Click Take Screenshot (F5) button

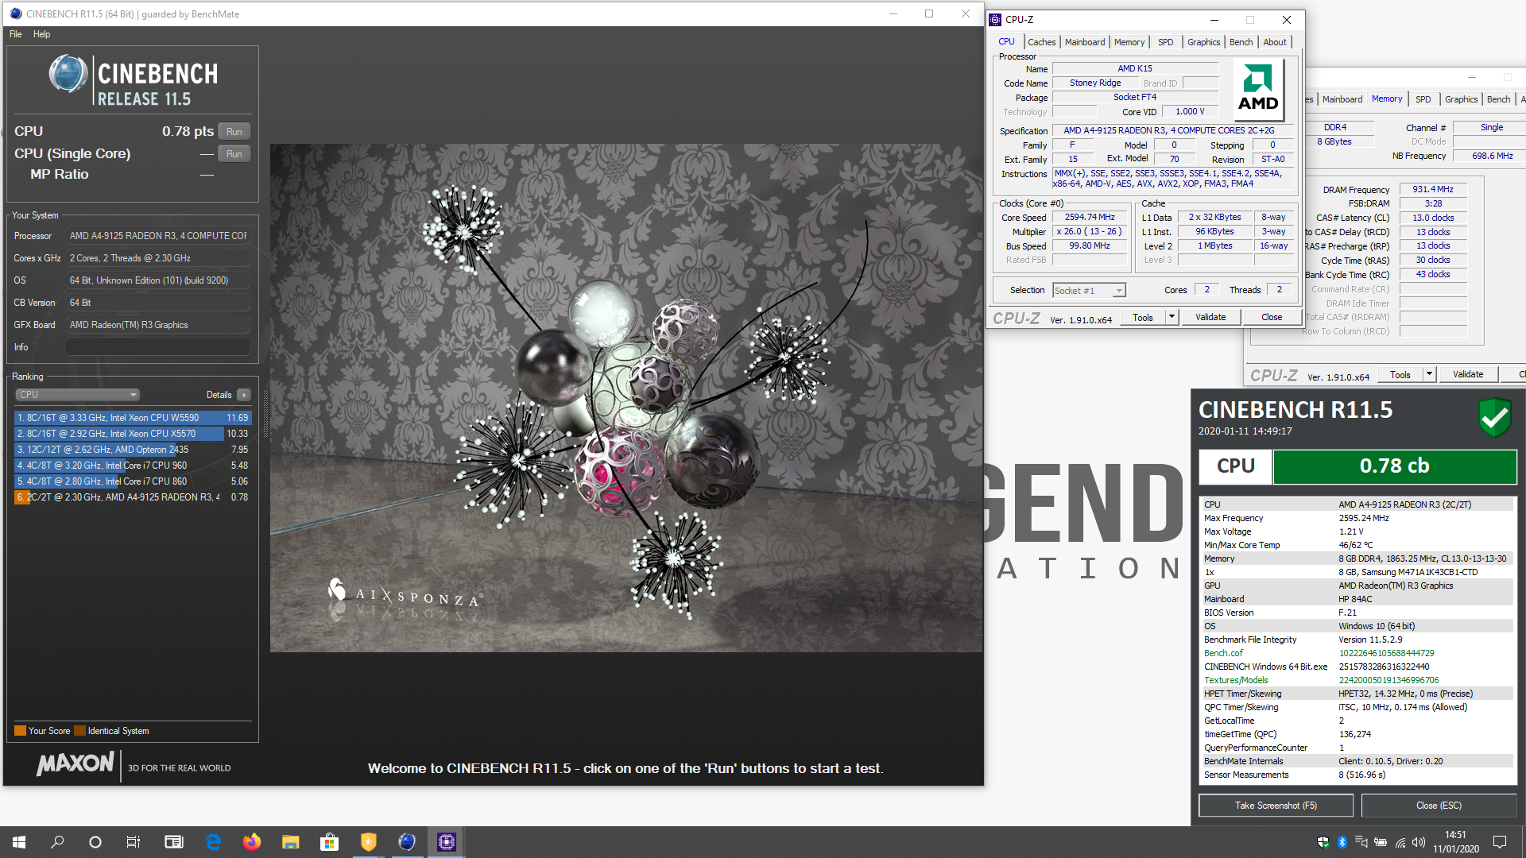(x=1276, y=806)
